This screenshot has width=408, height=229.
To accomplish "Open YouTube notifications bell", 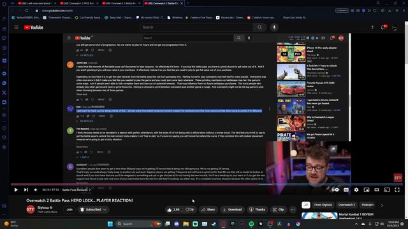I will click(x=383, y=27).
